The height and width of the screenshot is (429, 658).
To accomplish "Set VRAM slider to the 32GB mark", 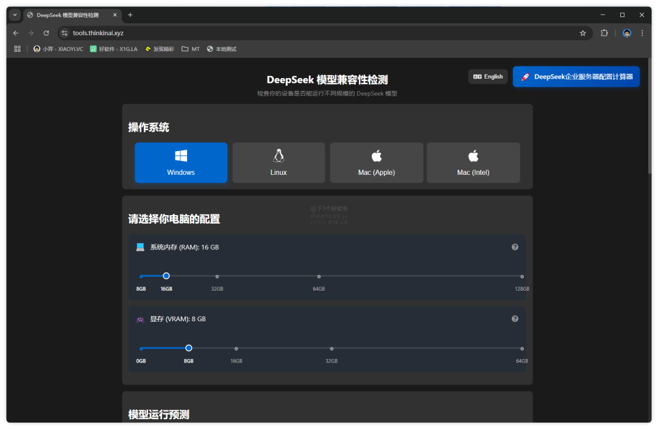I will (x=331, y=349).
